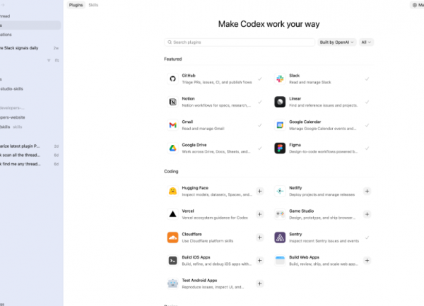Open the Notion plugin icon
Screen dimensions: 424x306
(x=172, y=102)
